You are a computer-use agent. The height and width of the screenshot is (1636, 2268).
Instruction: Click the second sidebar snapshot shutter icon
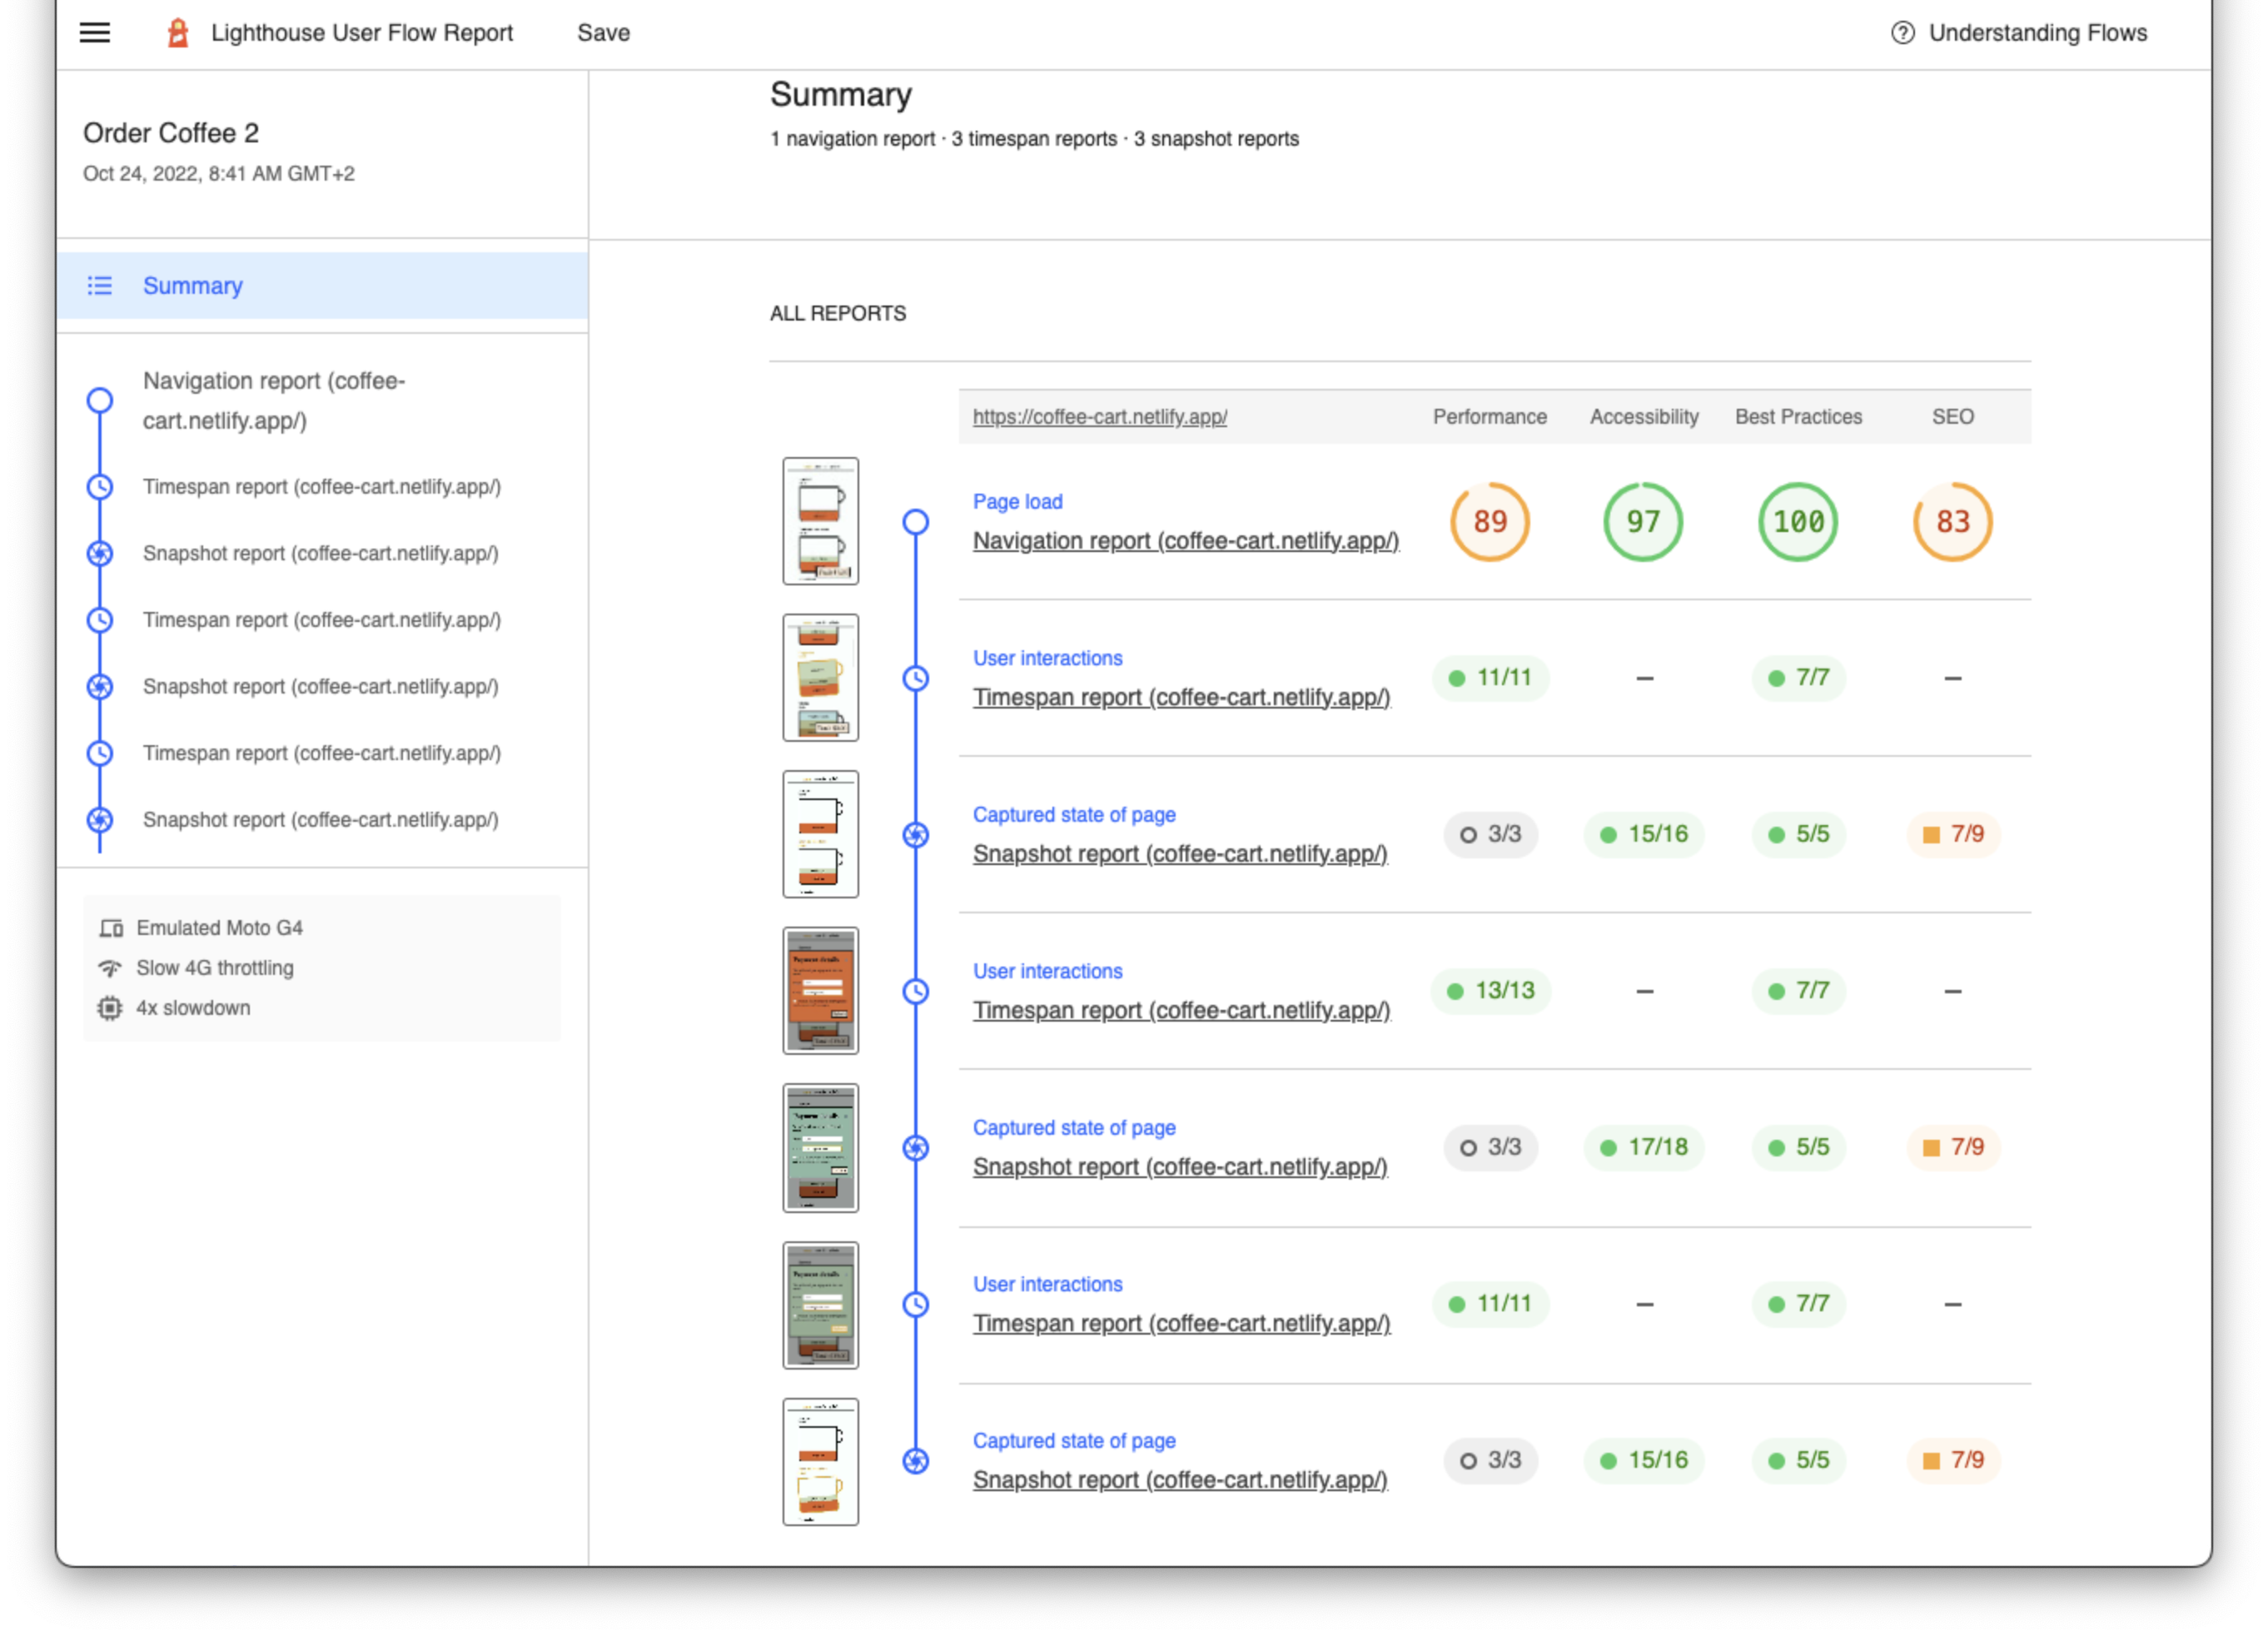(100, 687)
